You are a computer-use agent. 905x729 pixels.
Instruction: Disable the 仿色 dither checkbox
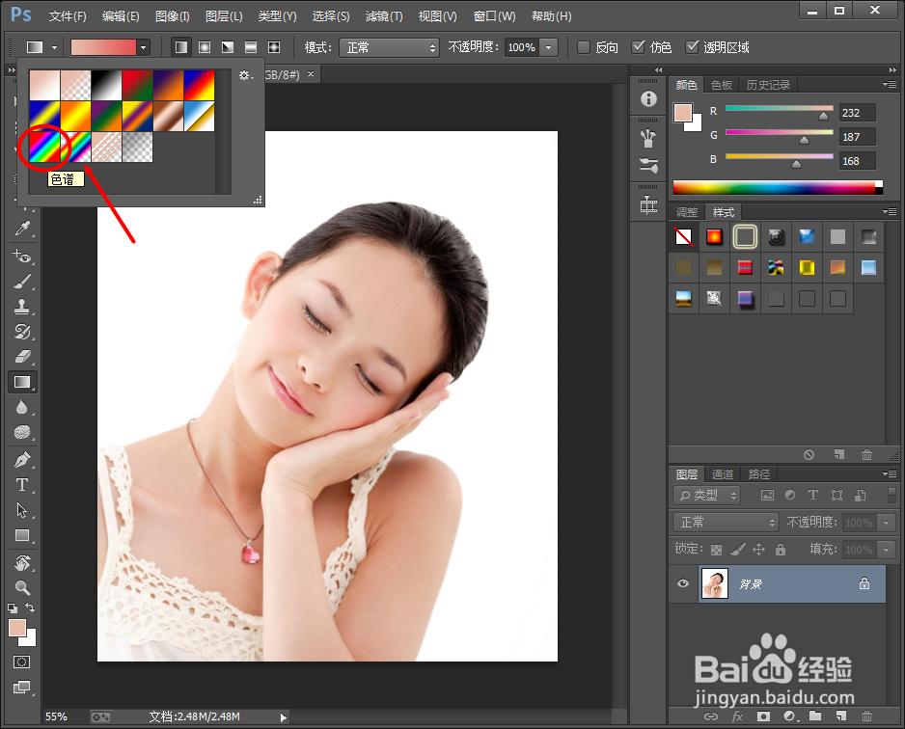tap(639, 45)
